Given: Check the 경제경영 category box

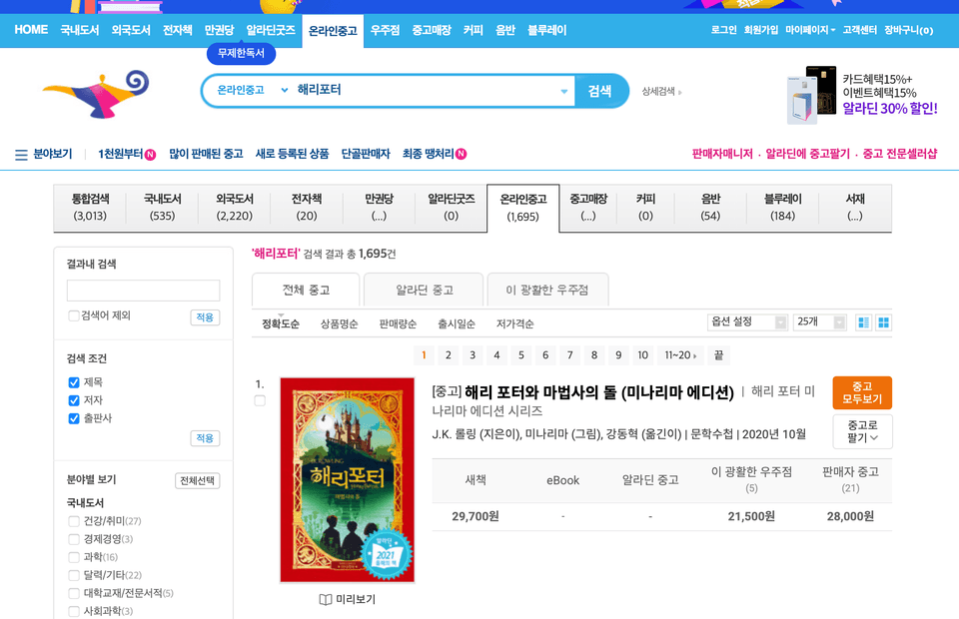Looking at the screenshot, I should (x=74, y=539).
